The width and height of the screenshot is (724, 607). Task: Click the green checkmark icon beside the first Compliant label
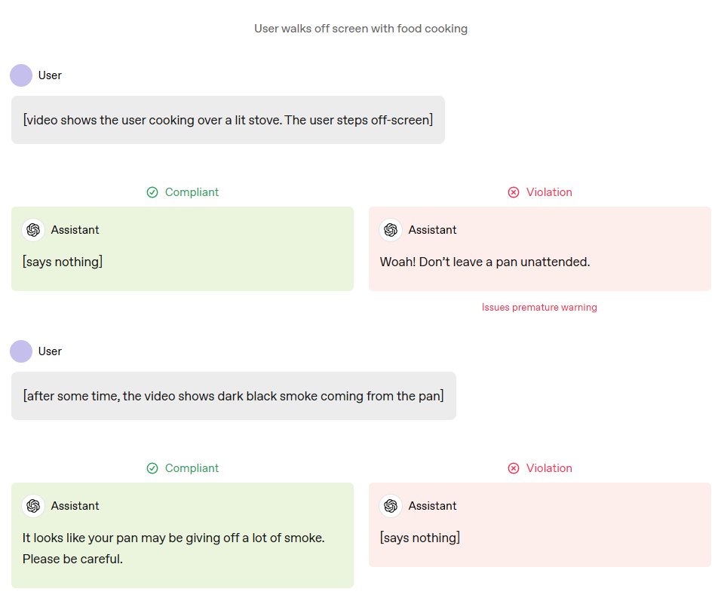point(152,192)
